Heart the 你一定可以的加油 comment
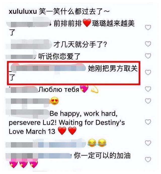This screenshot has height=174, width=161. pyautogui.click(x=148, y=159)
